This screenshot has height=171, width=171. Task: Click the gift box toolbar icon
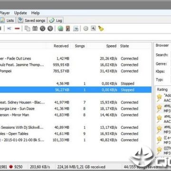[x=35, y=28]
